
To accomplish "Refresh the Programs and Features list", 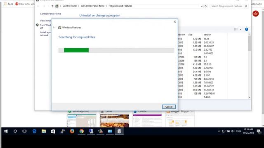I will click(205, 6).
